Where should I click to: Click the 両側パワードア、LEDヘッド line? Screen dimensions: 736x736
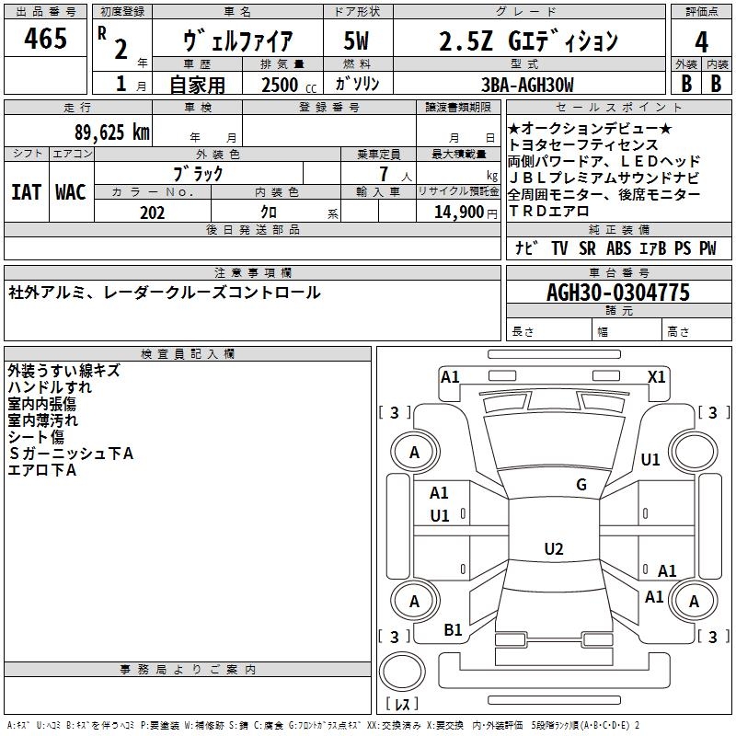[x=604, y=161]
